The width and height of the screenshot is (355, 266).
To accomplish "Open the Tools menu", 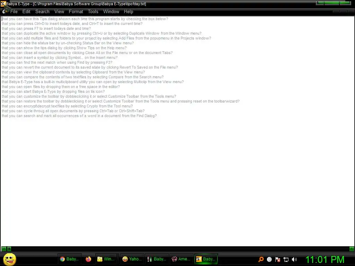I will click(93, 11).
